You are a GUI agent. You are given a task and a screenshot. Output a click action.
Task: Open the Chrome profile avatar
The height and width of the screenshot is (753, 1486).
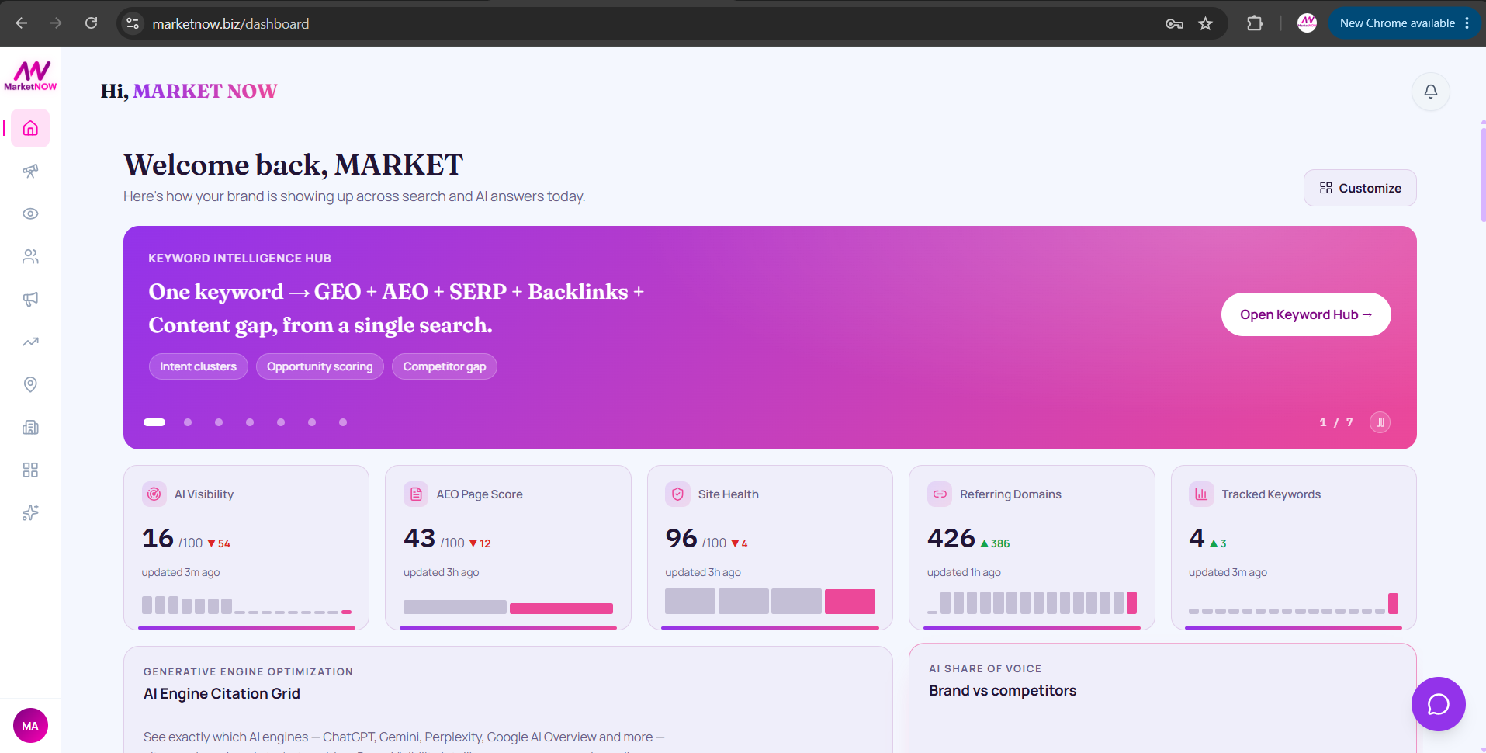pos(1307,23)
